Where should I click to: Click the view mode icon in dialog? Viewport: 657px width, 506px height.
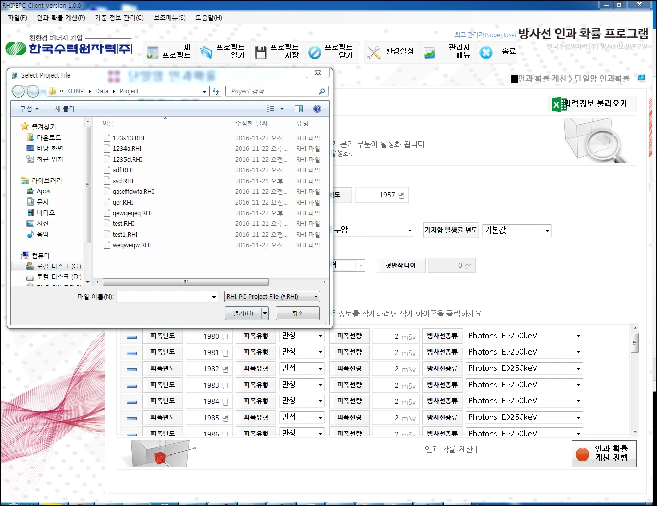[271, 109]
